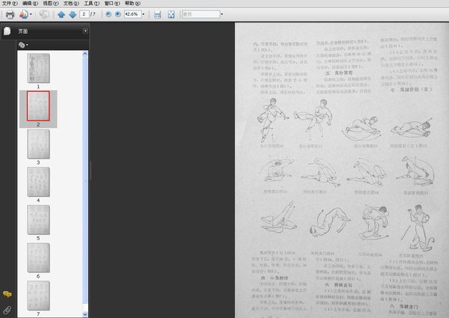Click the scrolling pages view icon
Image resolution: width=449 pixels, height=318 pixels.
(157, 14)
